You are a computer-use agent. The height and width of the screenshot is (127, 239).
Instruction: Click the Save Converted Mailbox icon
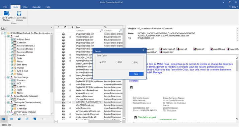pos(19,13)
